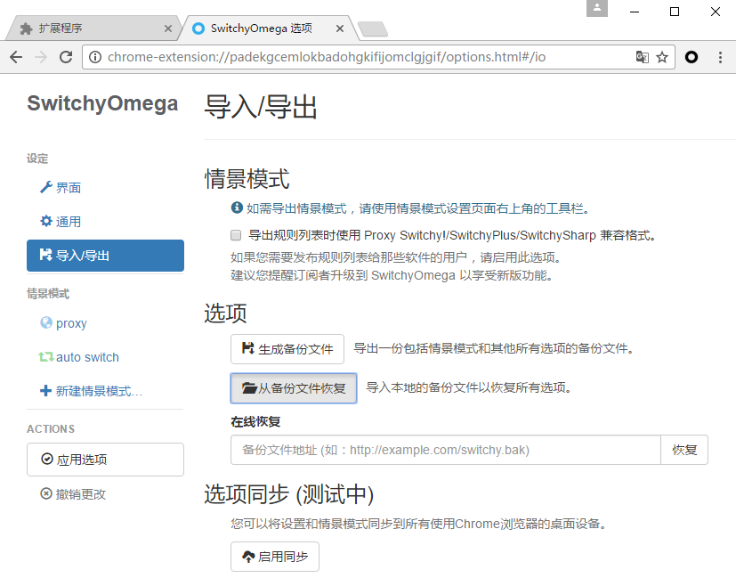The height and width of the screenshot is (578, 736).
Task: Switch to the 扩展程序 tab
Action: [93, 28]
